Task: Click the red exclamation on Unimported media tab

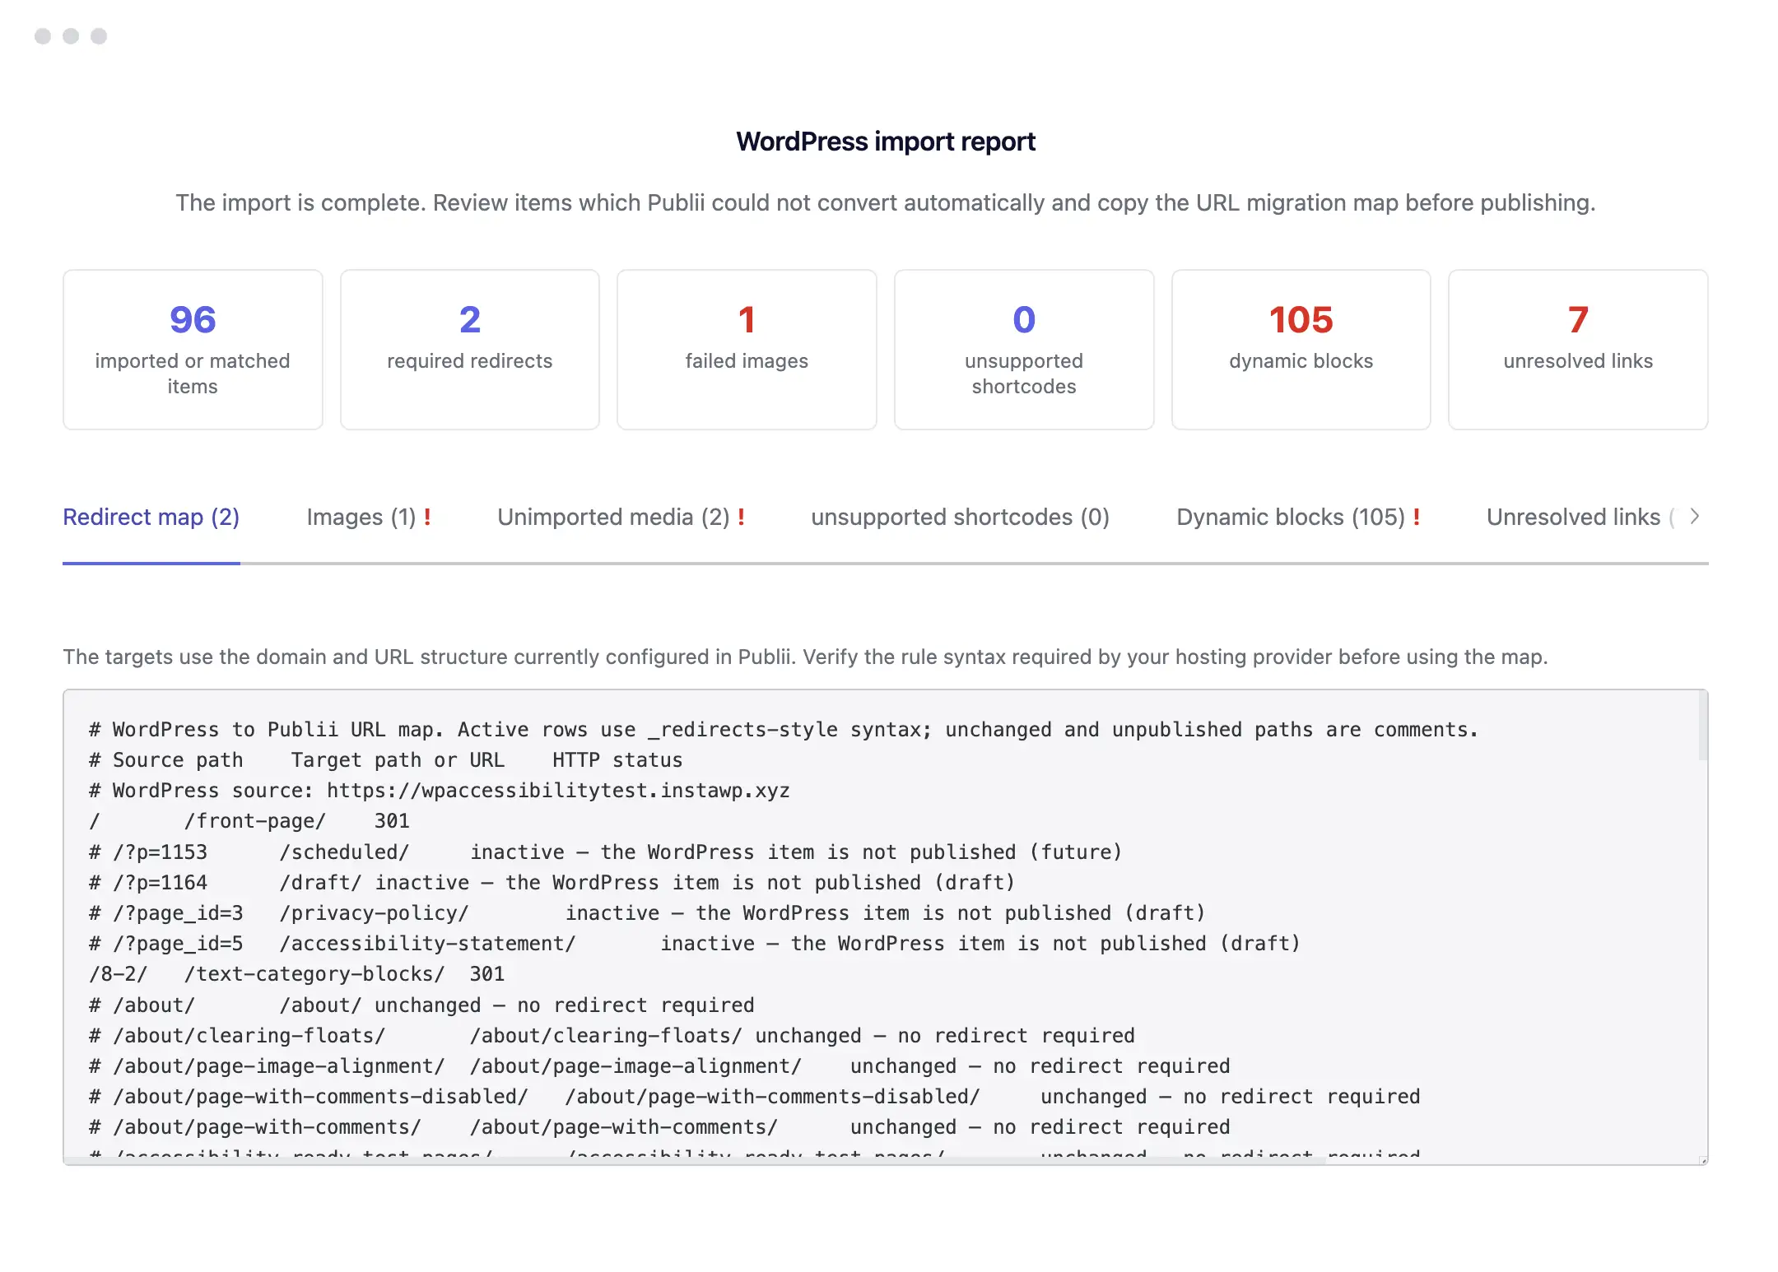Action: coord(741,517)
